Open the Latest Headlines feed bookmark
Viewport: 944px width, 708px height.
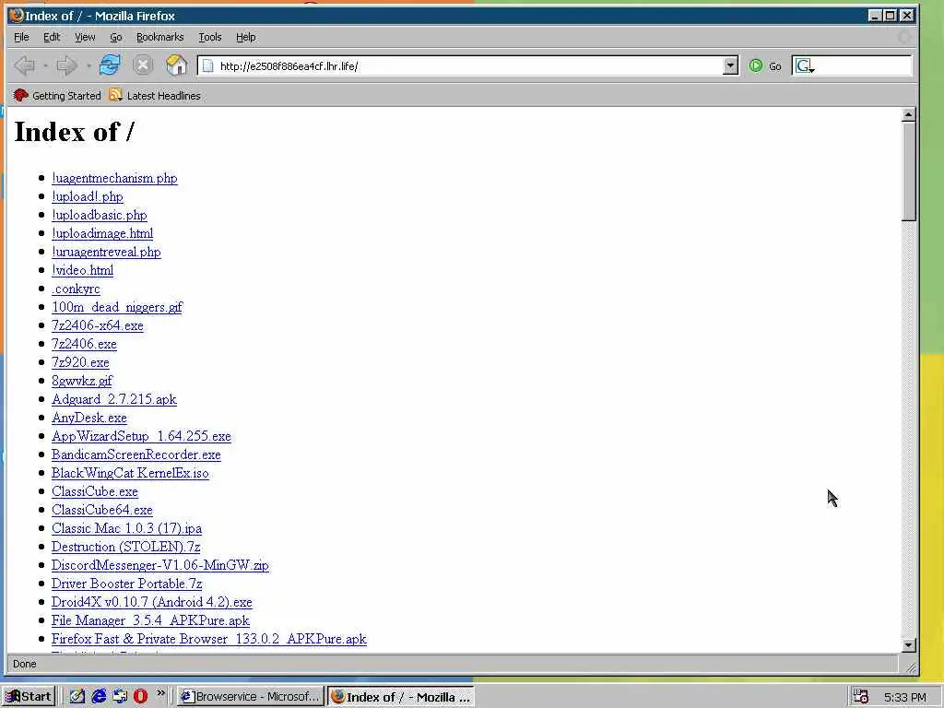click(x=155, y=95)
